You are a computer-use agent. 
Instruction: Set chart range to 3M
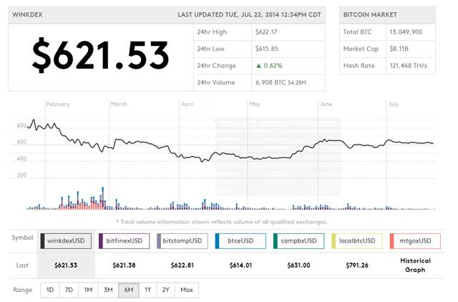coord(108,290)
